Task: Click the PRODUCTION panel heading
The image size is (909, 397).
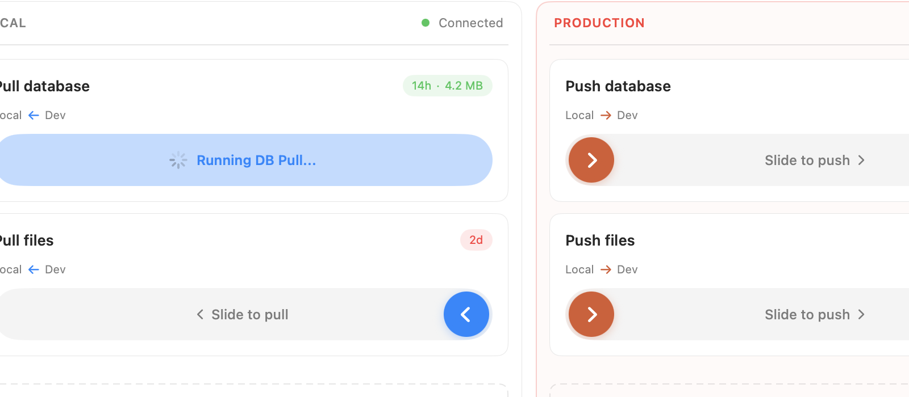Action: (599, 23)
